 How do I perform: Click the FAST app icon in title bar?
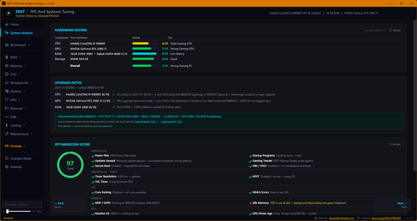(3, 3)
